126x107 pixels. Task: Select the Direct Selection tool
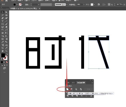(x=6, y=12)
